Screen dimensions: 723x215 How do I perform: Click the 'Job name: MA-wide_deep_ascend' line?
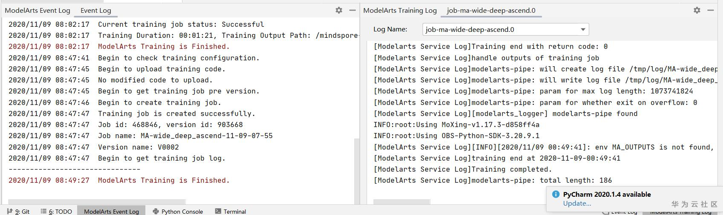pos(141,136)
